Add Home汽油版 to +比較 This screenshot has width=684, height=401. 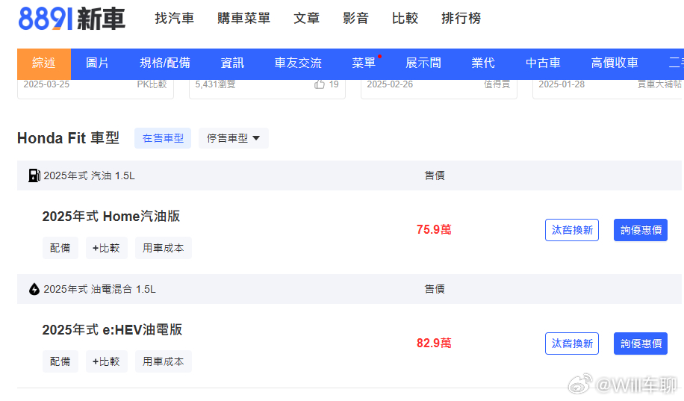coord(107,248)
